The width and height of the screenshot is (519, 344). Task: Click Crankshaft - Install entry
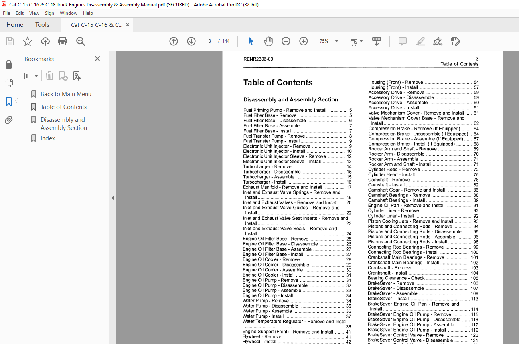tap(423, 273)
